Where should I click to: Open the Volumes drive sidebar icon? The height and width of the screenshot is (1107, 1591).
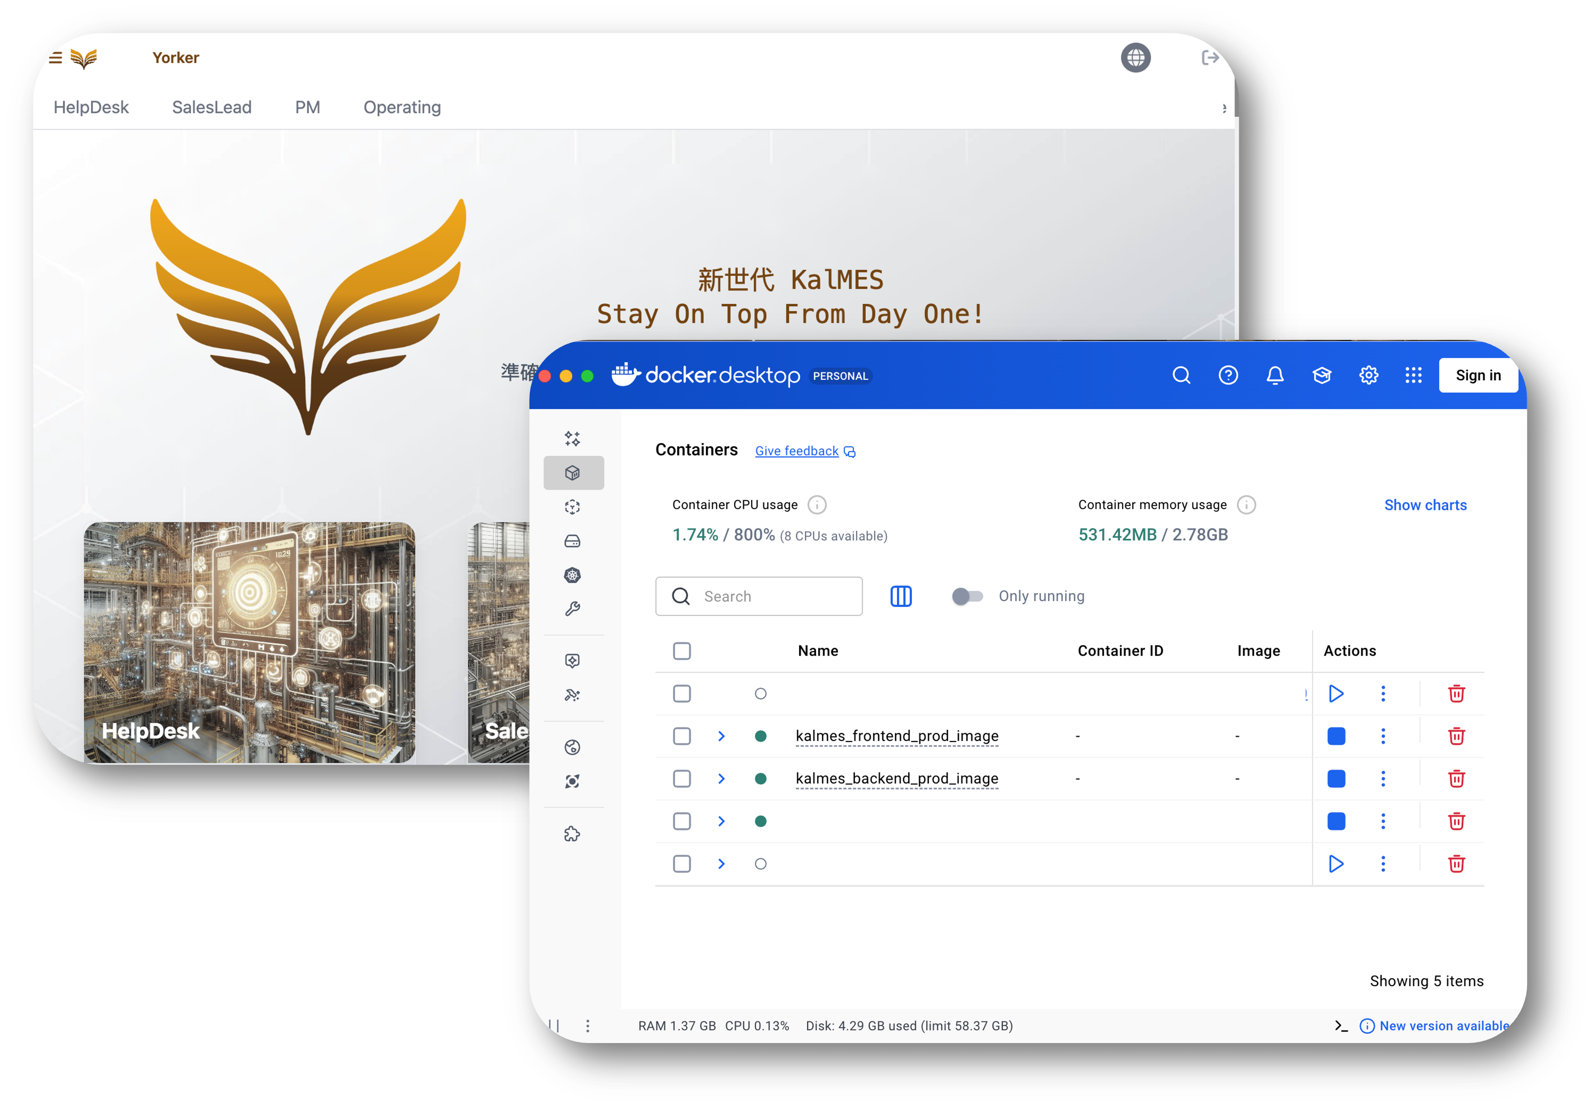pyautogui.click(x=572, y=541)
